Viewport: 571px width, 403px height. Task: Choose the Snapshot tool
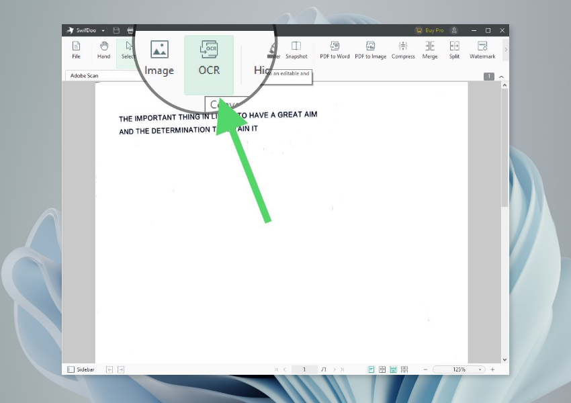[296, 50]
